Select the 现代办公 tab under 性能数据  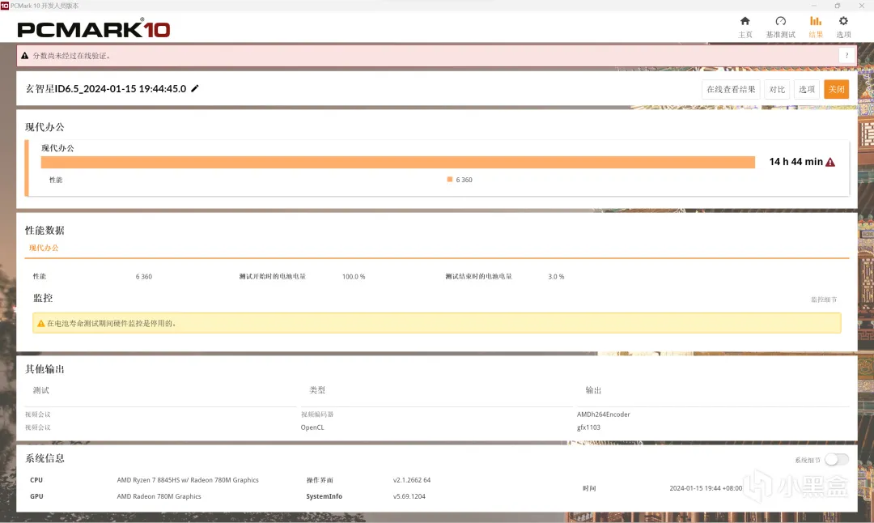pos(44,248)
